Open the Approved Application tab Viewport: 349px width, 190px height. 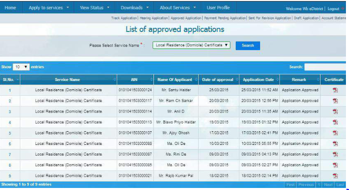186,18
